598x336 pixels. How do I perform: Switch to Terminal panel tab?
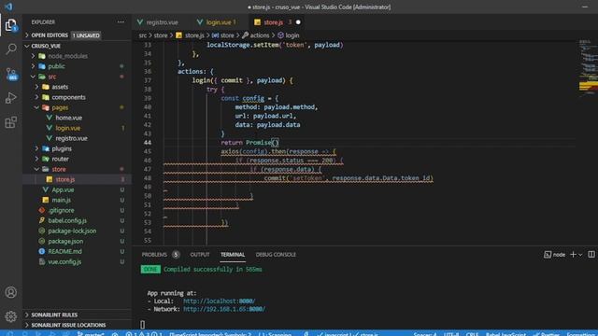[x=233, y=255]
